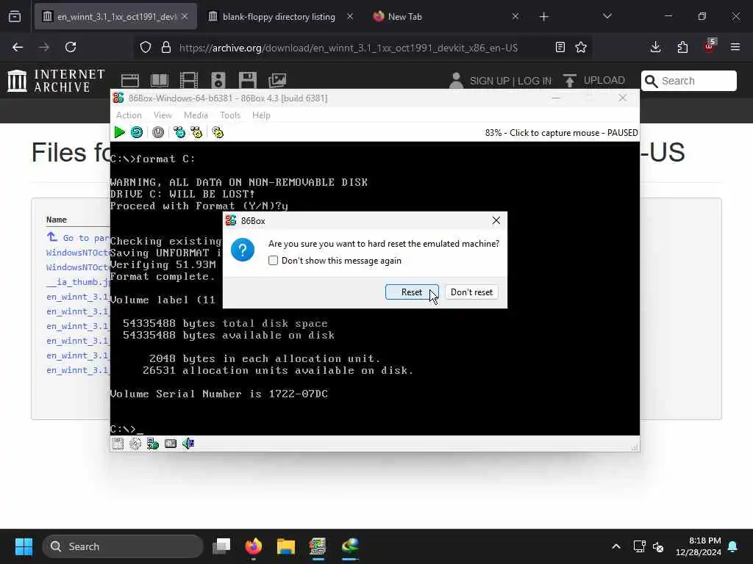
Task: Click the floppy drive status bar icon
Action: point(118,444)
